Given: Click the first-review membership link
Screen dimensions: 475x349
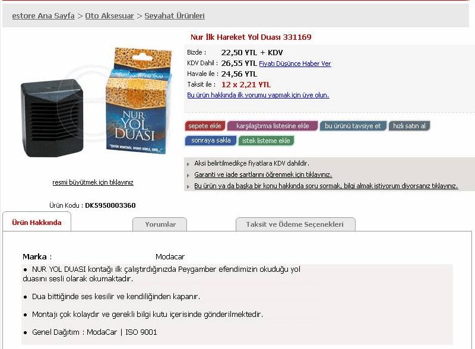Looking at the screenshot, I should [x=258, y=95].
